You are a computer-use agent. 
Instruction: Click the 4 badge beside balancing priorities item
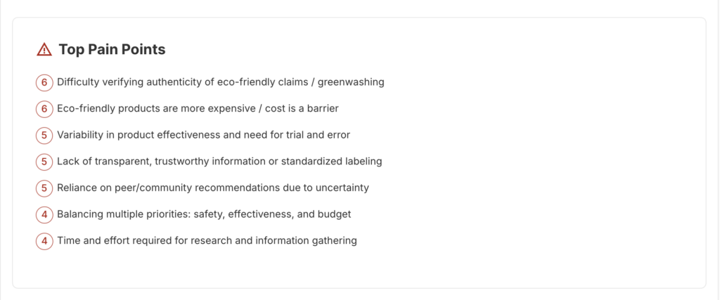[x=44, y=214]
